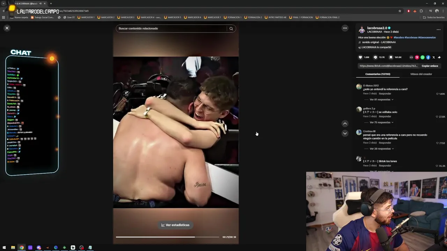The image size is (447, 251).
Task: Open the 'FORMACION 1' bookmark
Action: point(233,17)
